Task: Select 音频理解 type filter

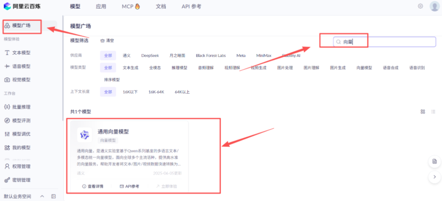Action: tap(206, 68)
